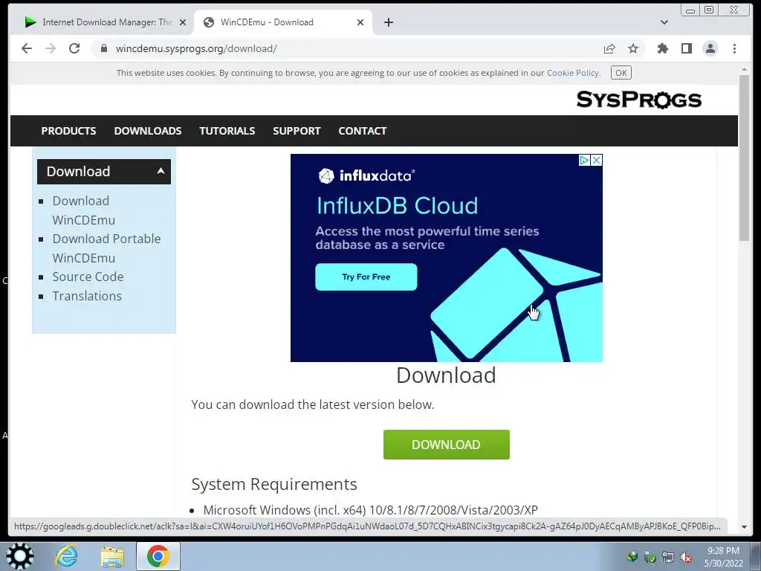Open the SUPPORT menu

pyautogui.click(x=297, y=131)
